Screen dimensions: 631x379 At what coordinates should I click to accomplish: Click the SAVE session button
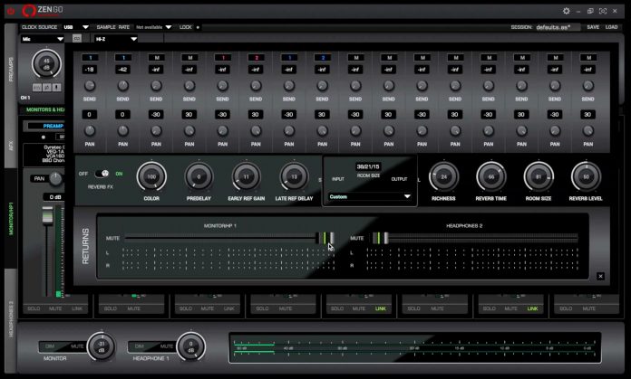[593, 27]
